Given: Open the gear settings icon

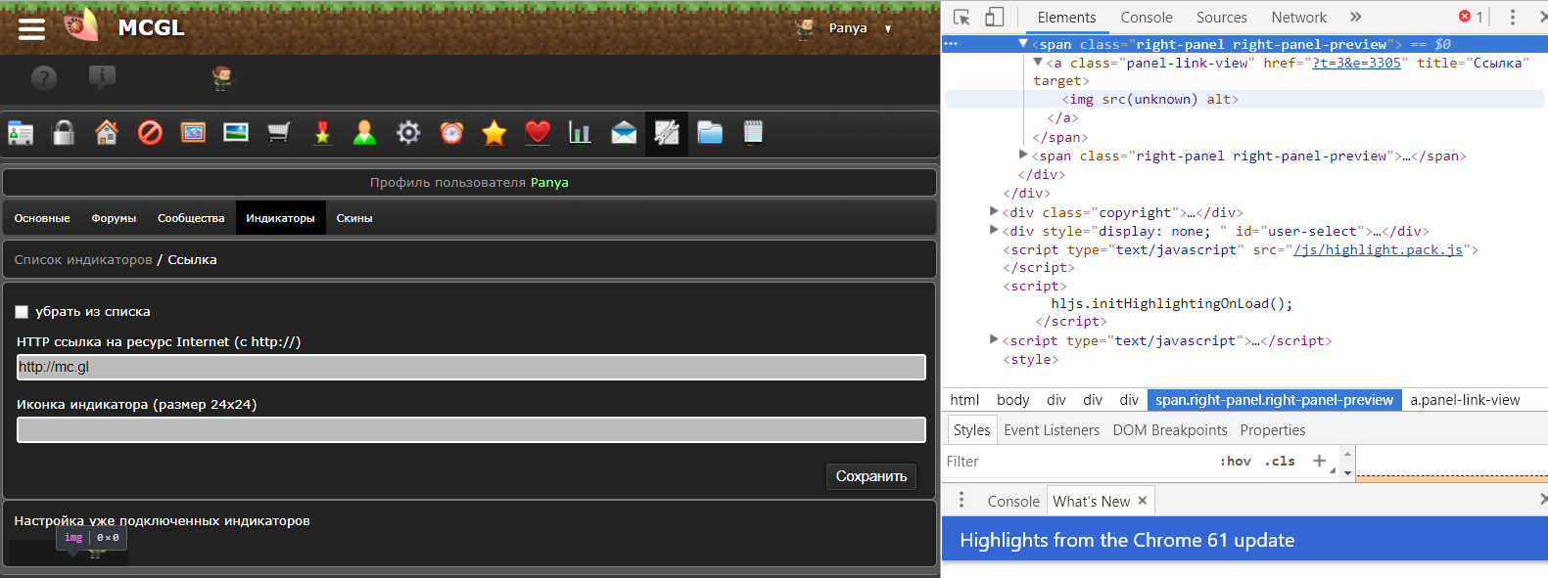Looking at the screenshot, I should pos(408,133).
